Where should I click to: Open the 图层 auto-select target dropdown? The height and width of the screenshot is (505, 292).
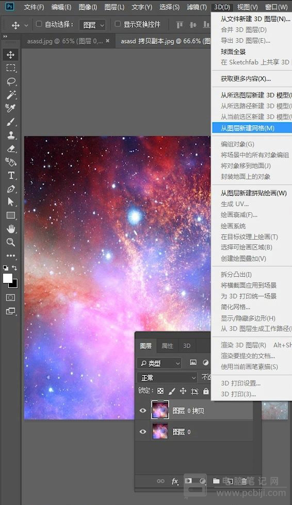click(x=92, y=25)
